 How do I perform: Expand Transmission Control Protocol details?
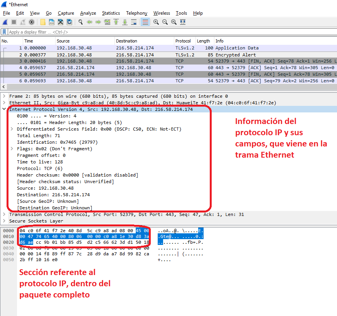click(4, 214)
